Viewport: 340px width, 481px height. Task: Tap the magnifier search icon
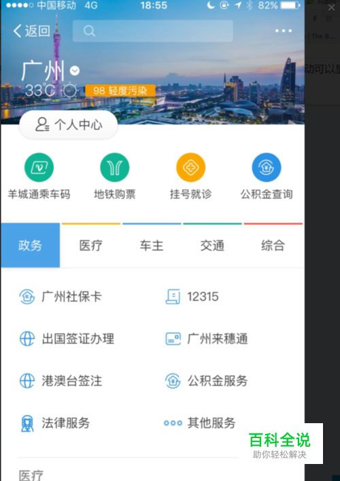tap(89, 31)
